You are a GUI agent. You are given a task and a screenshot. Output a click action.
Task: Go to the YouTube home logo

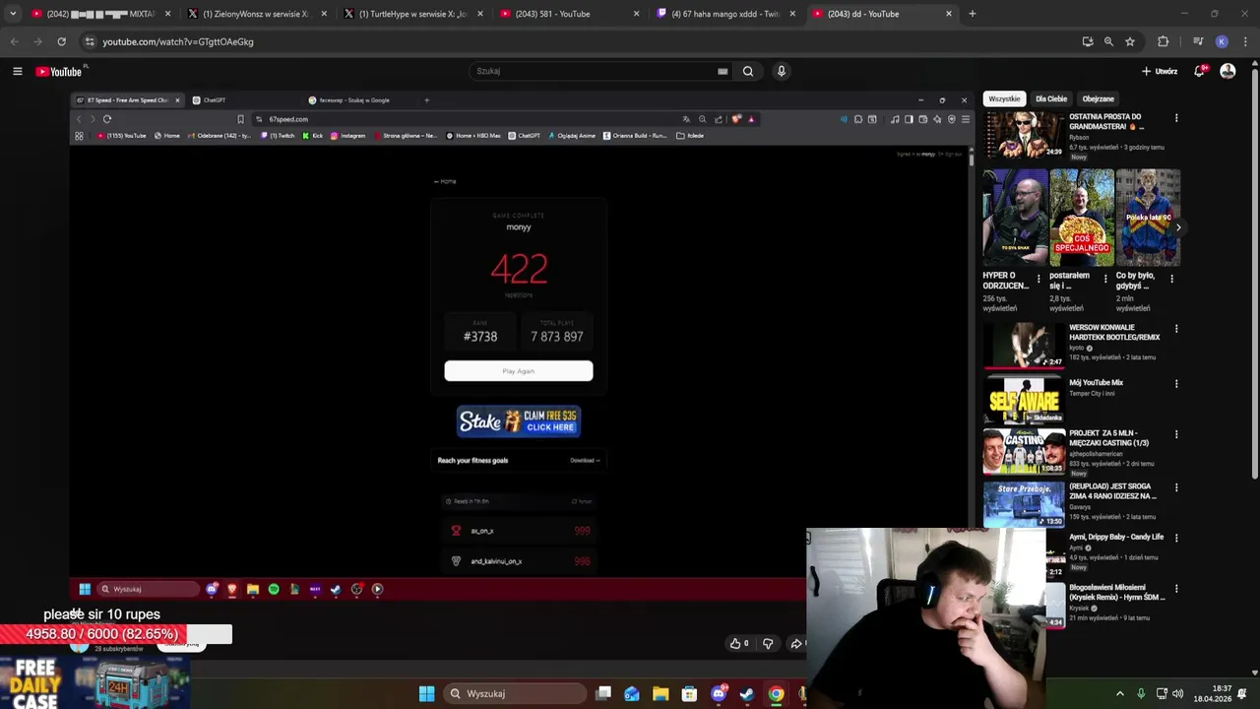coord(59,71)
